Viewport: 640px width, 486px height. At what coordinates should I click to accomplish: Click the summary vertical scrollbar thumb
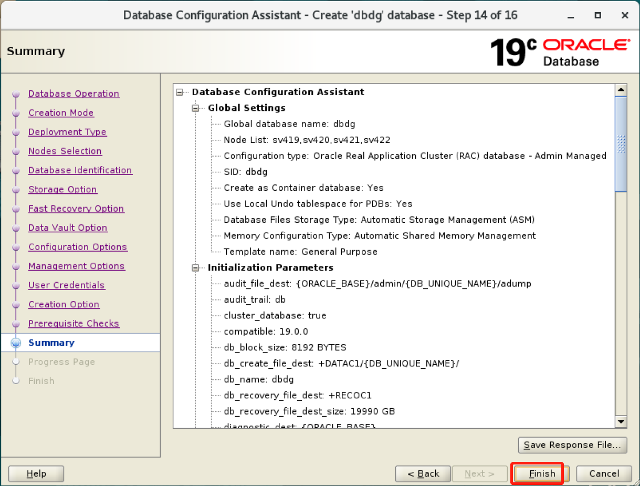tap(621, 143)
